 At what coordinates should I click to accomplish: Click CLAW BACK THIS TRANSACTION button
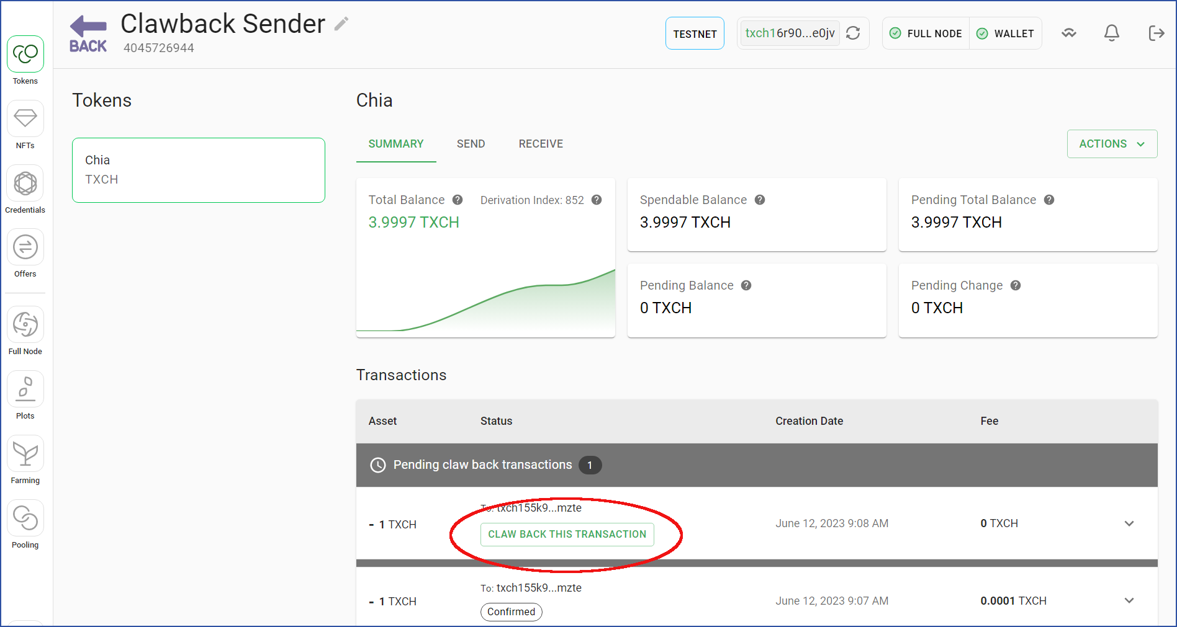point(567,534)
